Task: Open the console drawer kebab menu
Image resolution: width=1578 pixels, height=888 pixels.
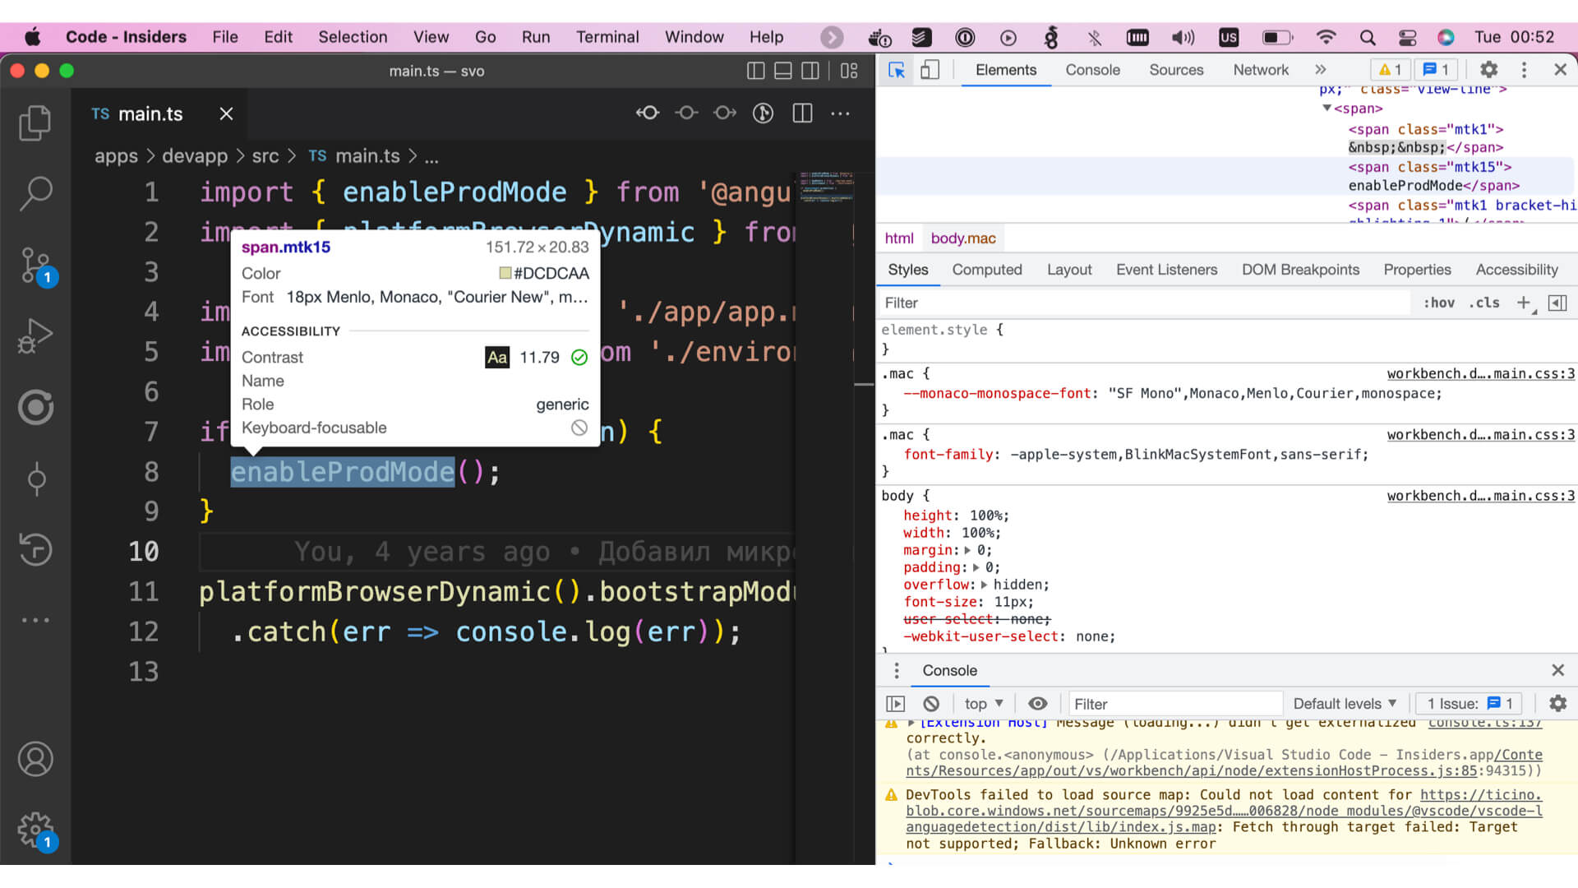Action: point(897,671)
